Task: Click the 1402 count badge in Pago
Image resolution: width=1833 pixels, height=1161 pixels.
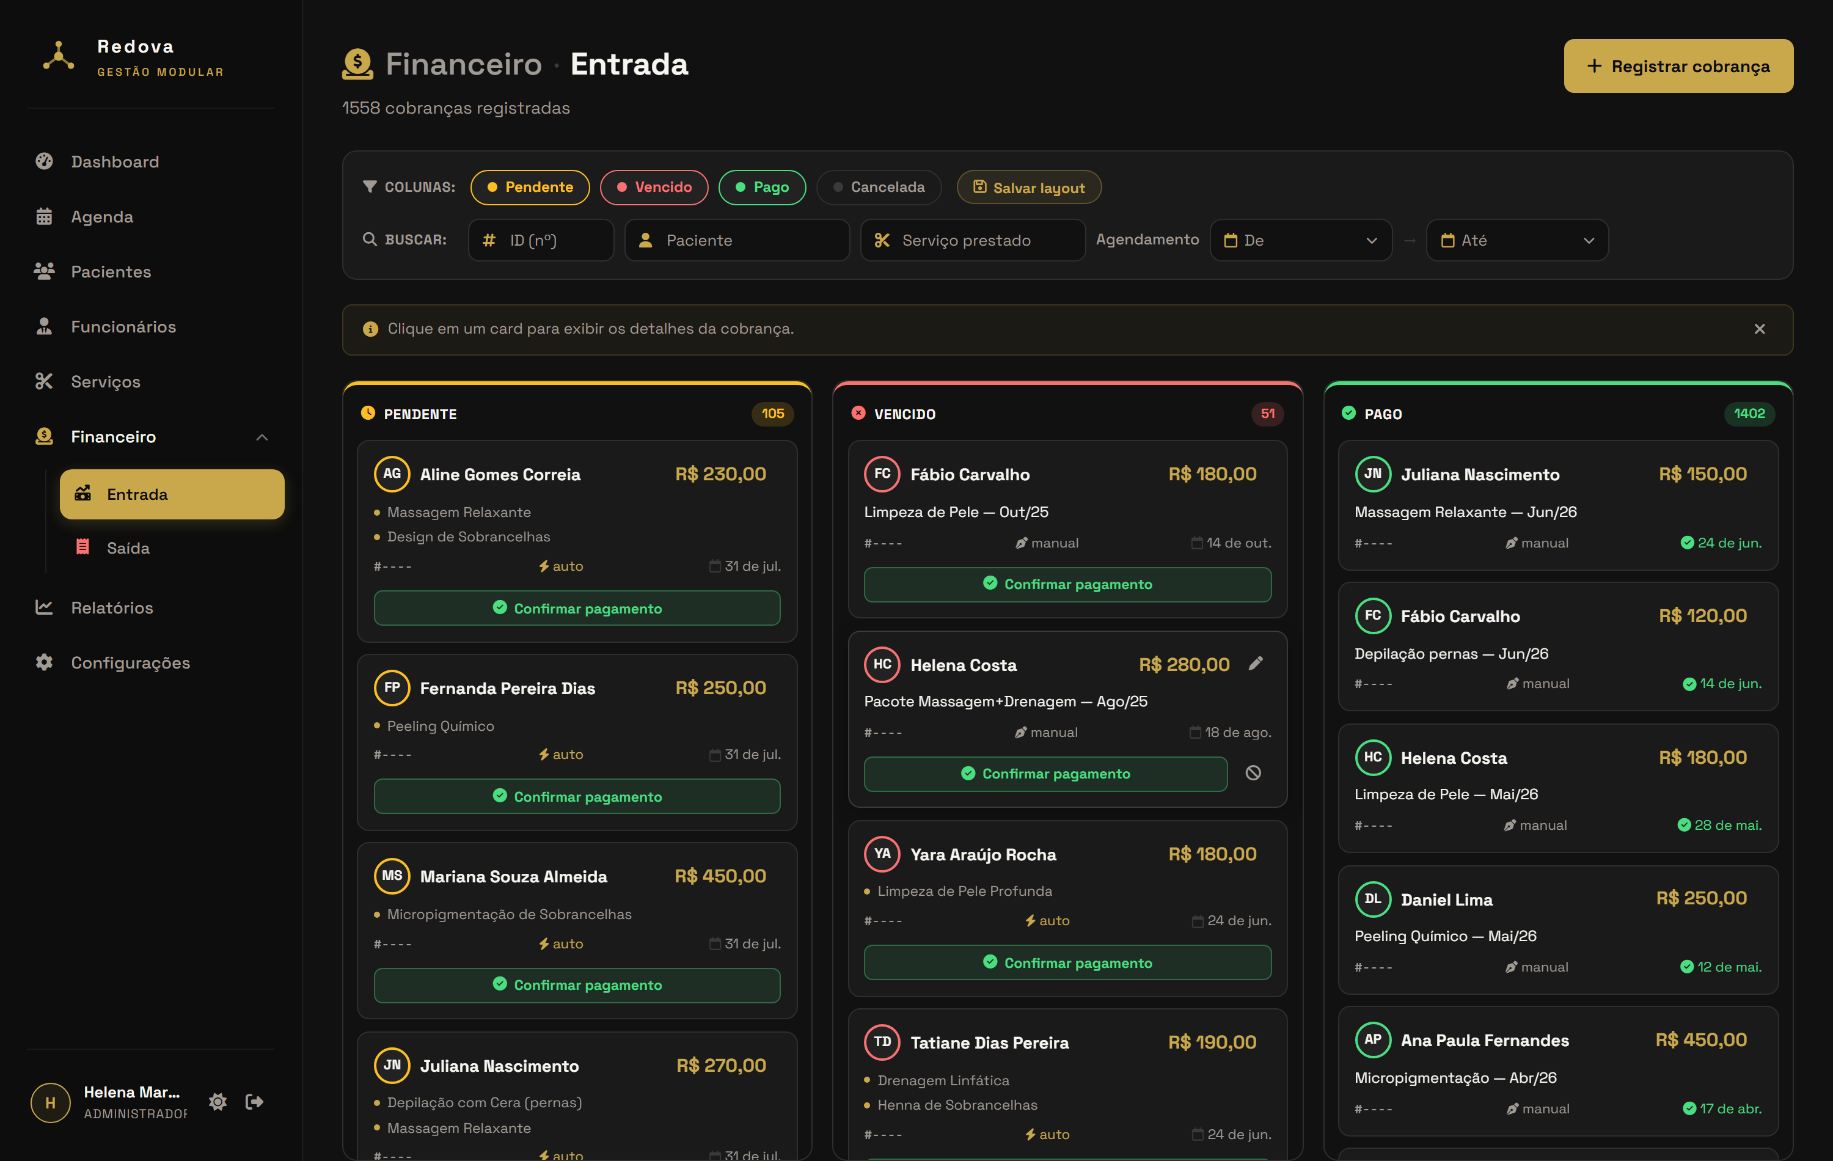Action: 1749,414
